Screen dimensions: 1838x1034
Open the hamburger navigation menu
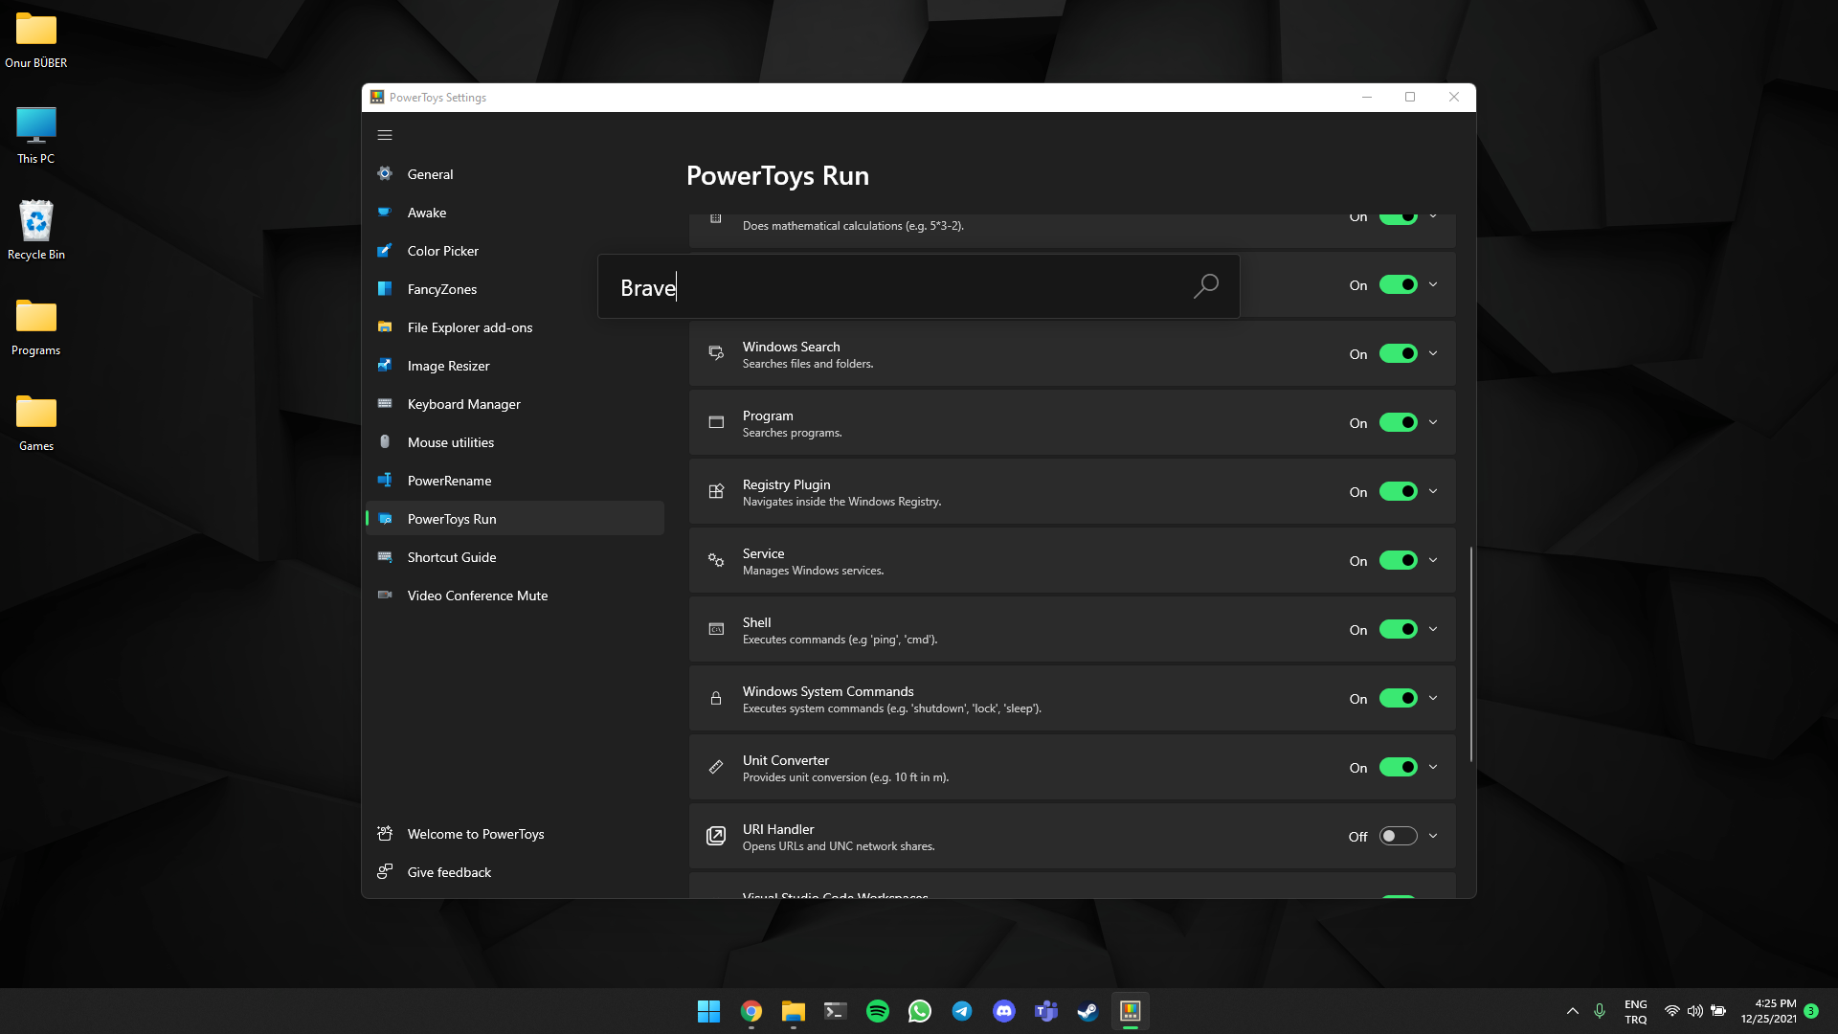click(x=385, y=135)
